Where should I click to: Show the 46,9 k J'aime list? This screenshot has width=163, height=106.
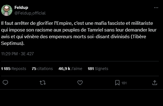coord(70,69)
